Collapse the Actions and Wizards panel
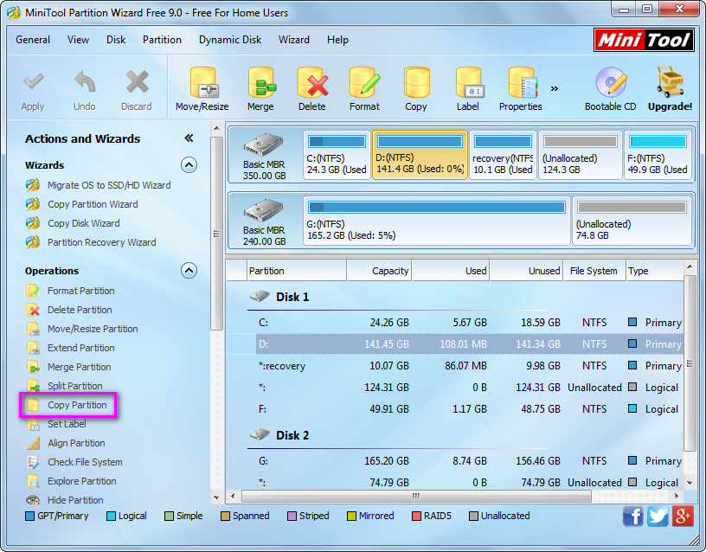Screen dimensions: 706x552 click(189, 138)
